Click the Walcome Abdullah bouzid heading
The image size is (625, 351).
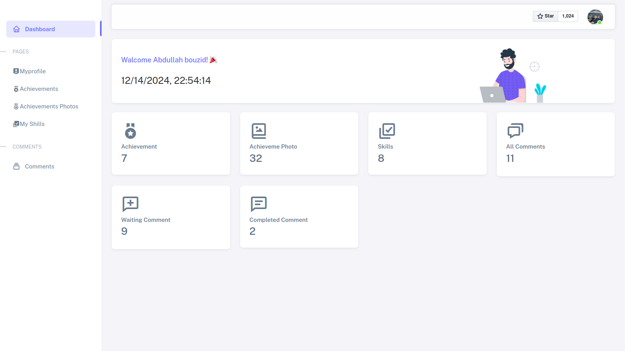point(164,60)
